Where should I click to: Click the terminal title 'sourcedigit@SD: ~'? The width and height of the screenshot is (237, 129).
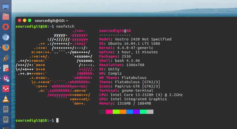pyautogui.click(x=51, y=21)
